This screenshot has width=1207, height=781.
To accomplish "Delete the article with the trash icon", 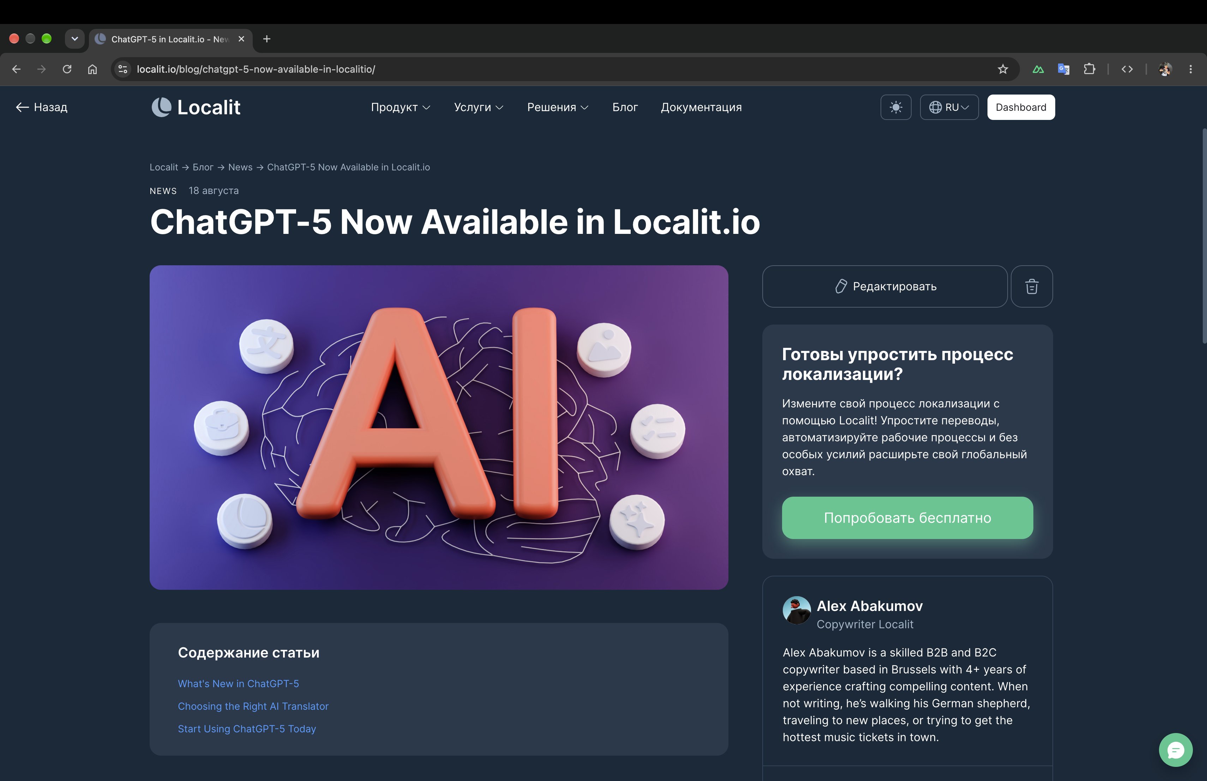I will (x=1032, y=286).
